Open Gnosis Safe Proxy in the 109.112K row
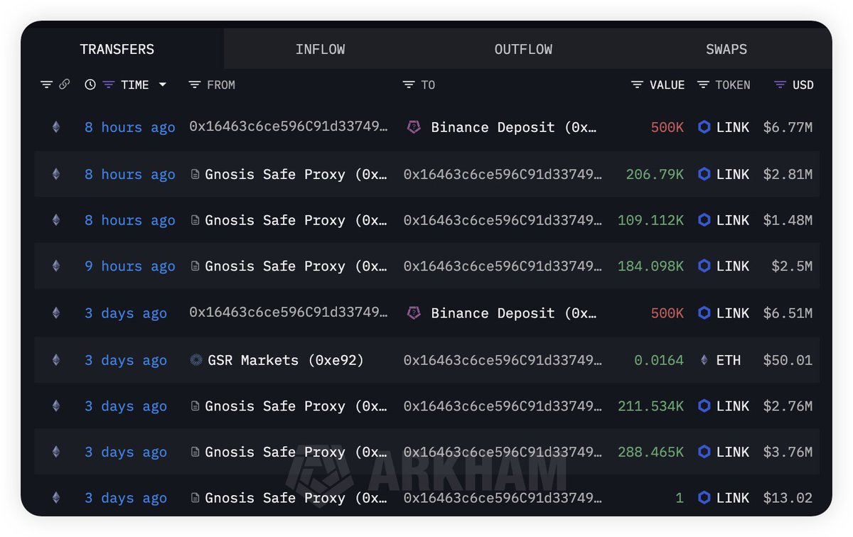 point(296,220)
